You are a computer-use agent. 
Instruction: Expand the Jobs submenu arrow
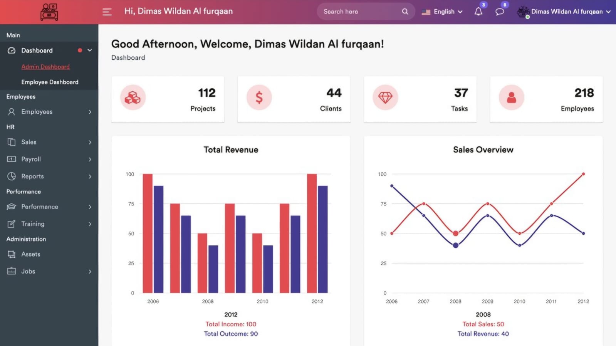pos(90,271)
